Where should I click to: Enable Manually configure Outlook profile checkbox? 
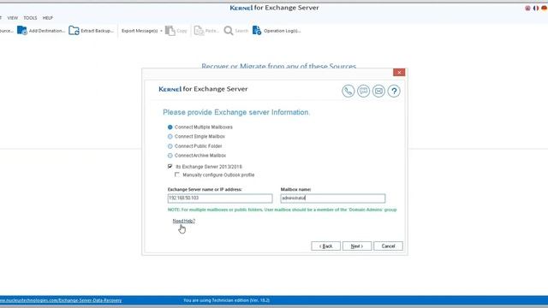pyautogui.click(x=177, y=175)
